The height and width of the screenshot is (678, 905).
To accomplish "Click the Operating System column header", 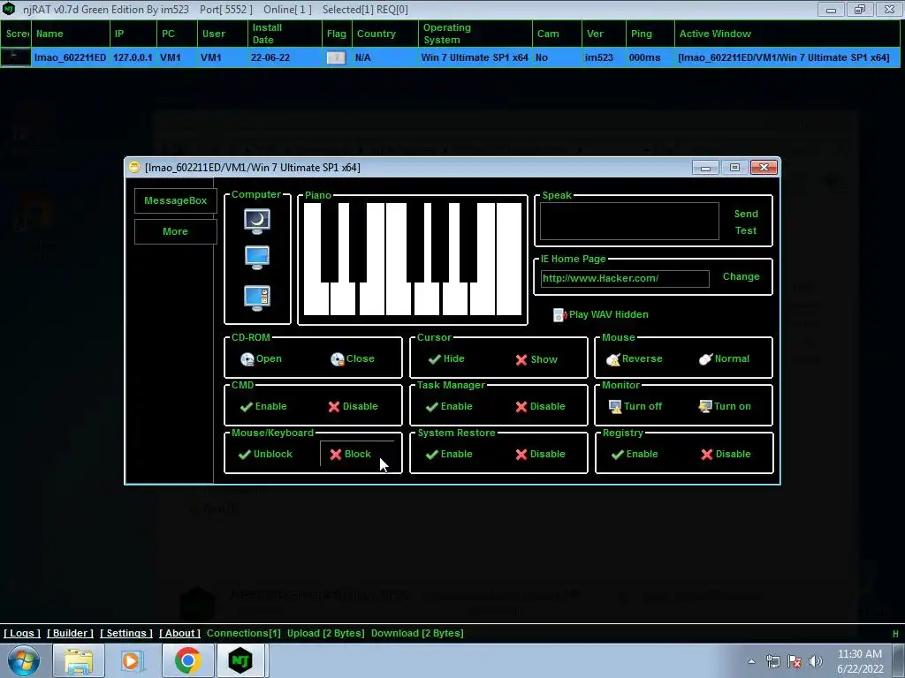I will pos(475,34).
